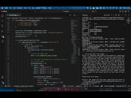Image resolution: width=131 pixels, height=98 pixels.
Task: Open terminal panel overflow ellipsis next to TERMINAL
Action: coord(91,15)
